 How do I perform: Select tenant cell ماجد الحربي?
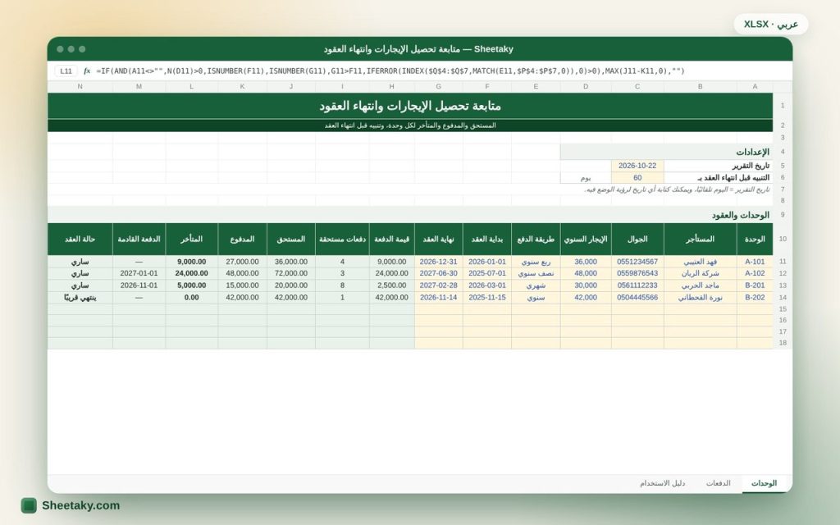pyautogui.click(x=701, y=285)
